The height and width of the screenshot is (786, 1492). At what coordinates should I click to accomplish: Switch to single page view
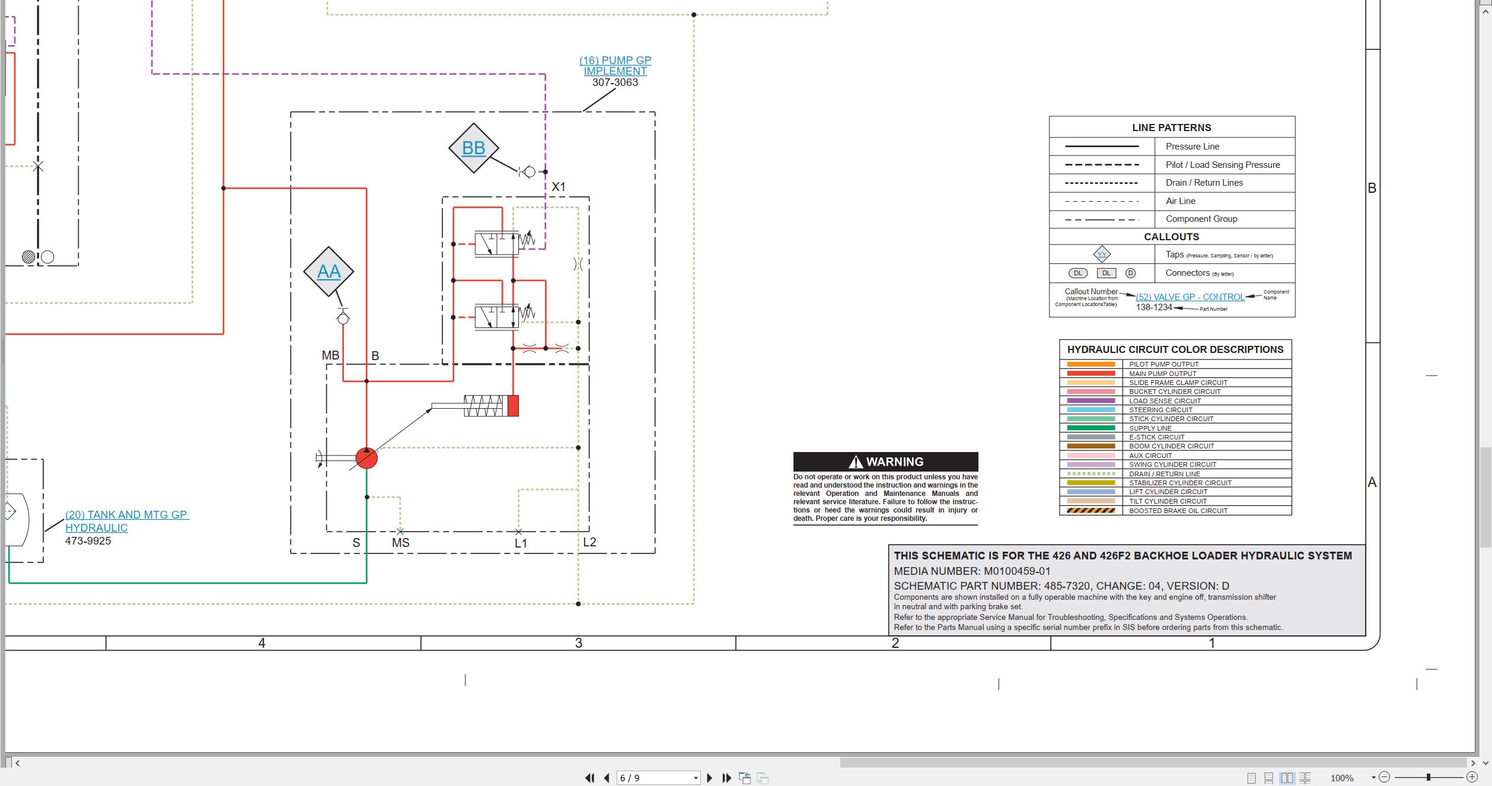[x=1251, y=778]
